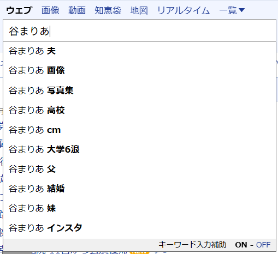Set キーワード入力補助 to ON
278x254 pixels.
click(241, 245)
